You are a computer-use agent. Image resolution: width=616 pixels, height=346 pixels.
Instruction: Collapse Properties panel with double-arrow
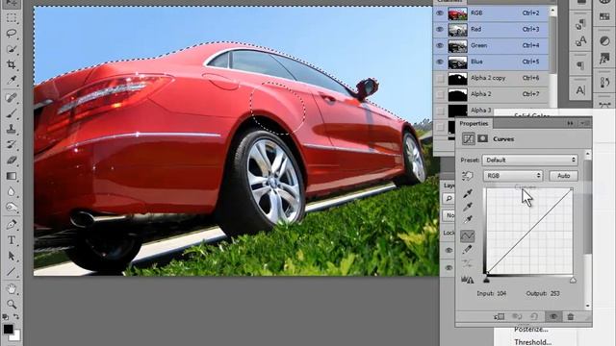click(570, 123)
